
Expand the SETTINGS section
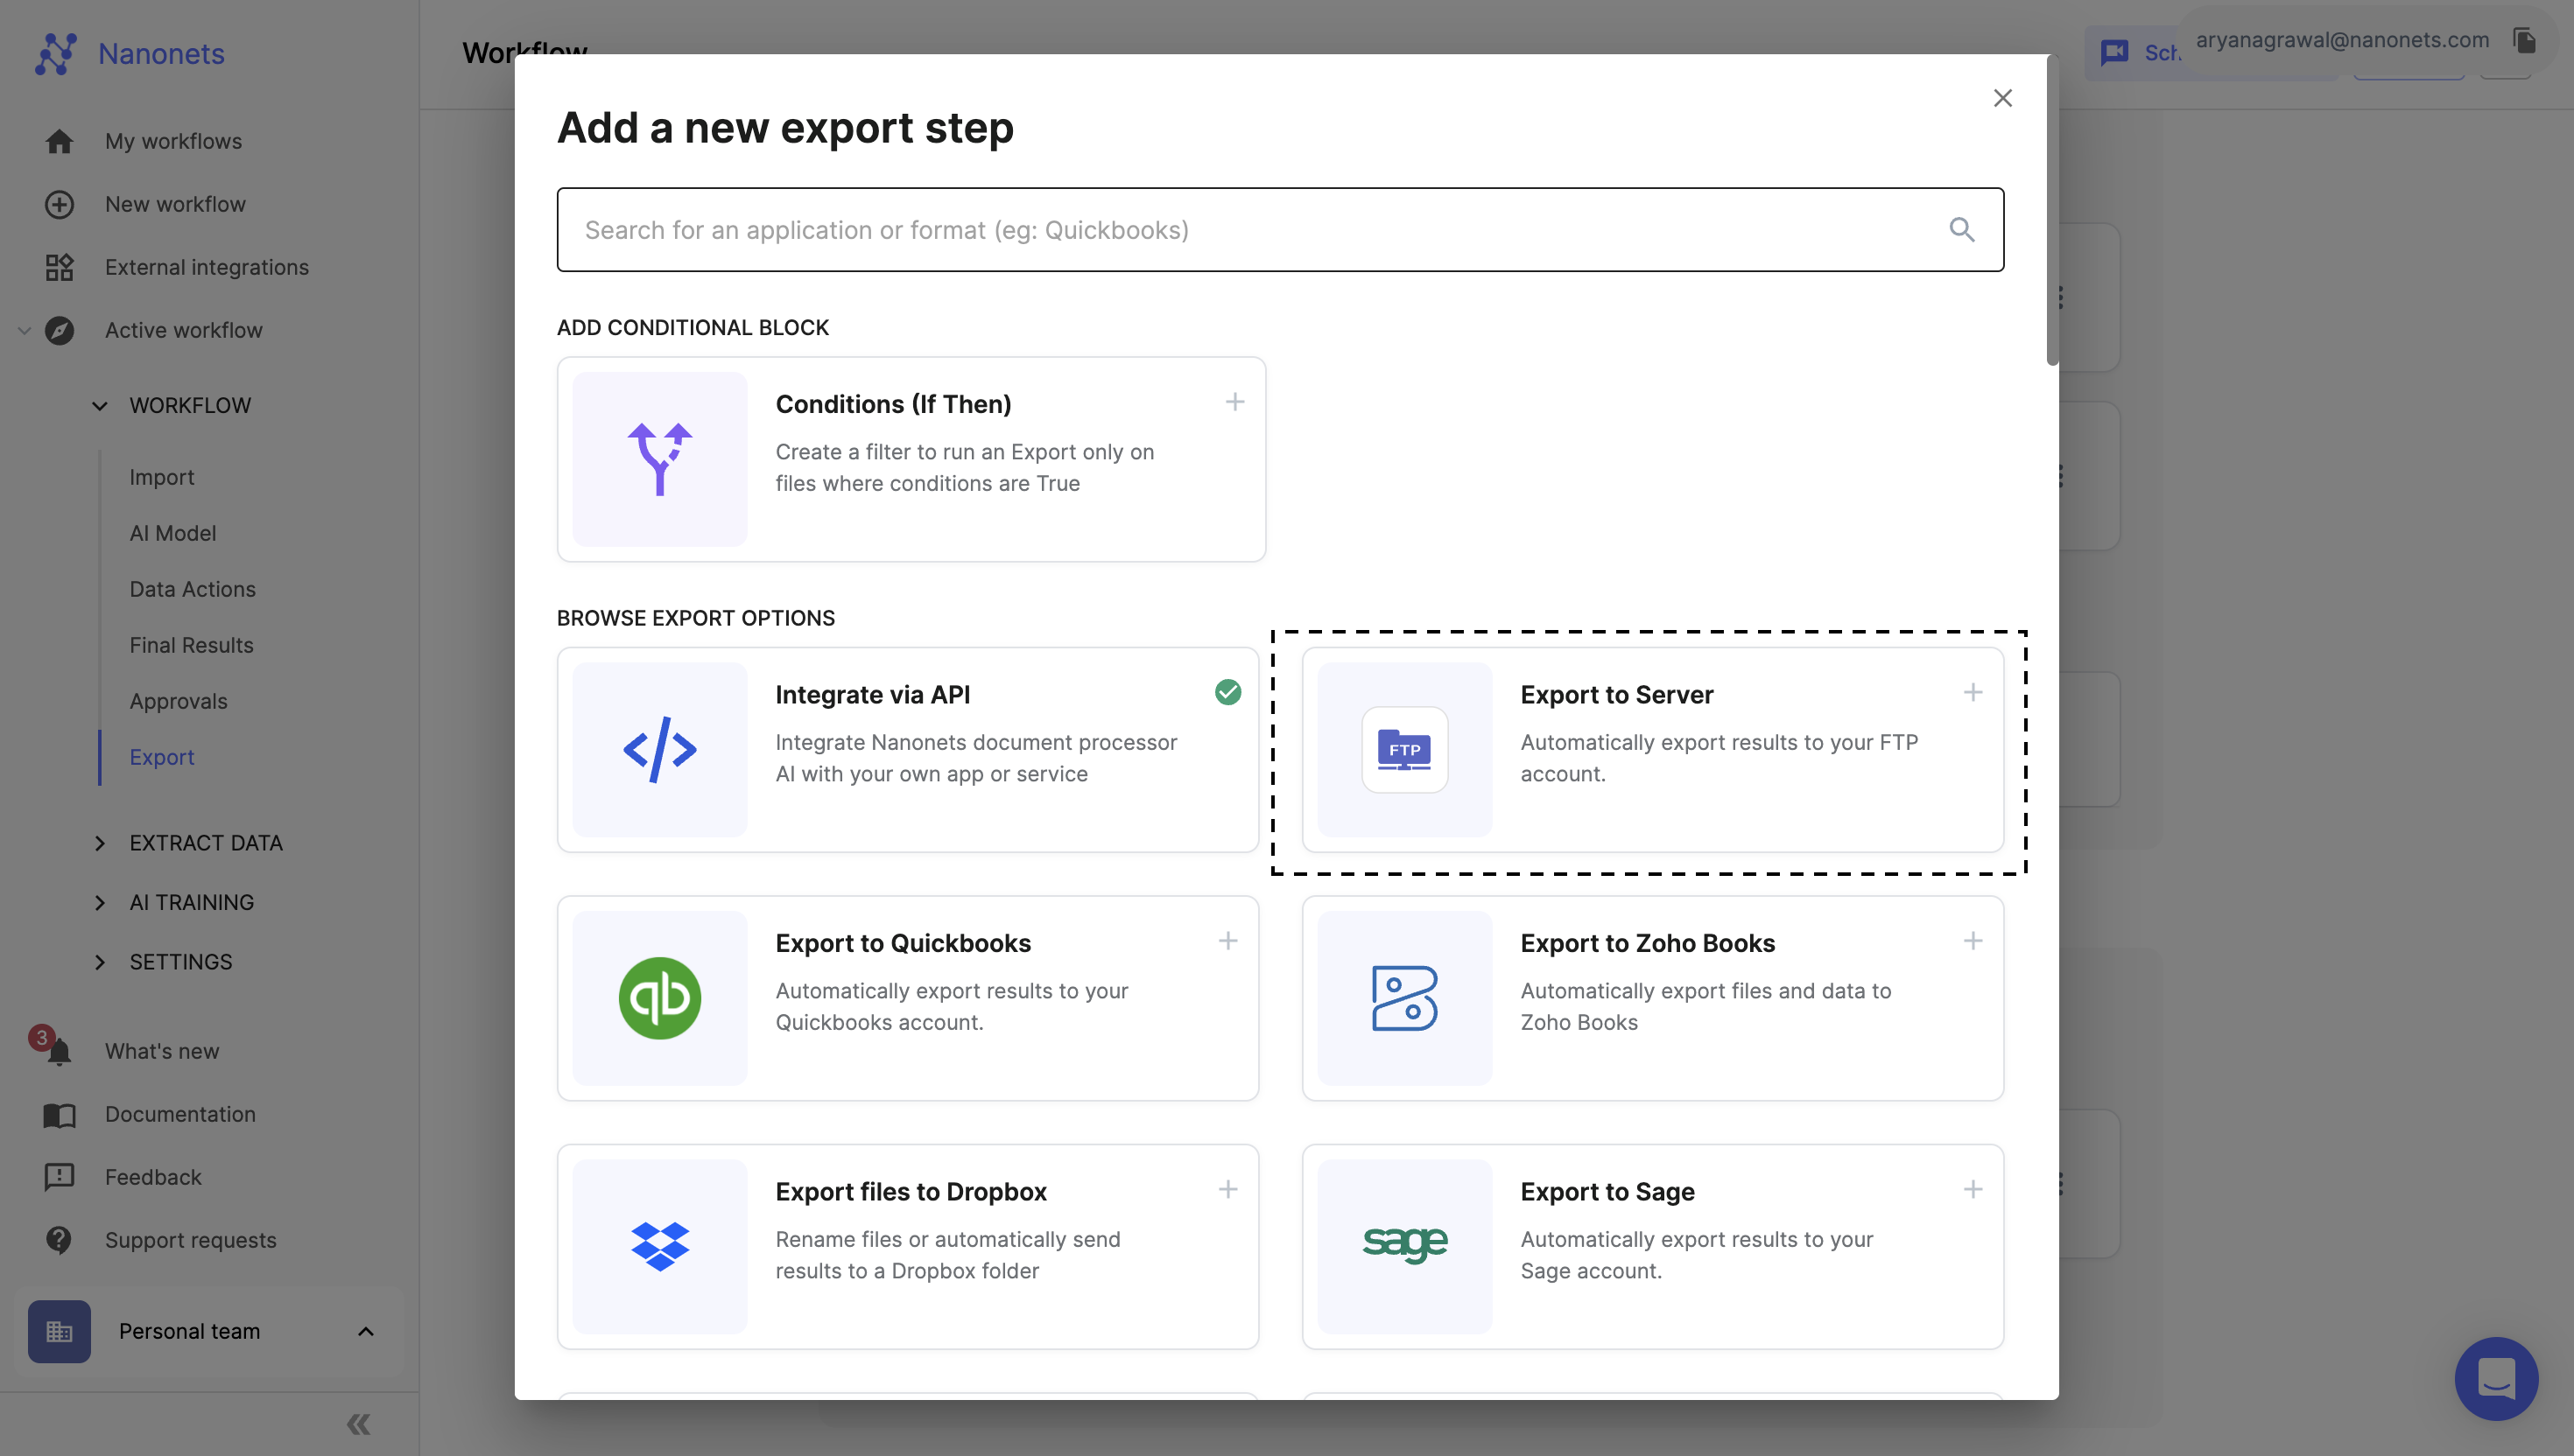(x=100, y=962)
